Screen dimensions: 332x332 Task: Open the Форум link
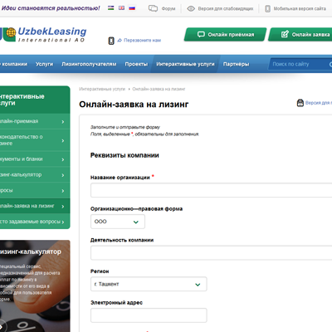point(168,8)
